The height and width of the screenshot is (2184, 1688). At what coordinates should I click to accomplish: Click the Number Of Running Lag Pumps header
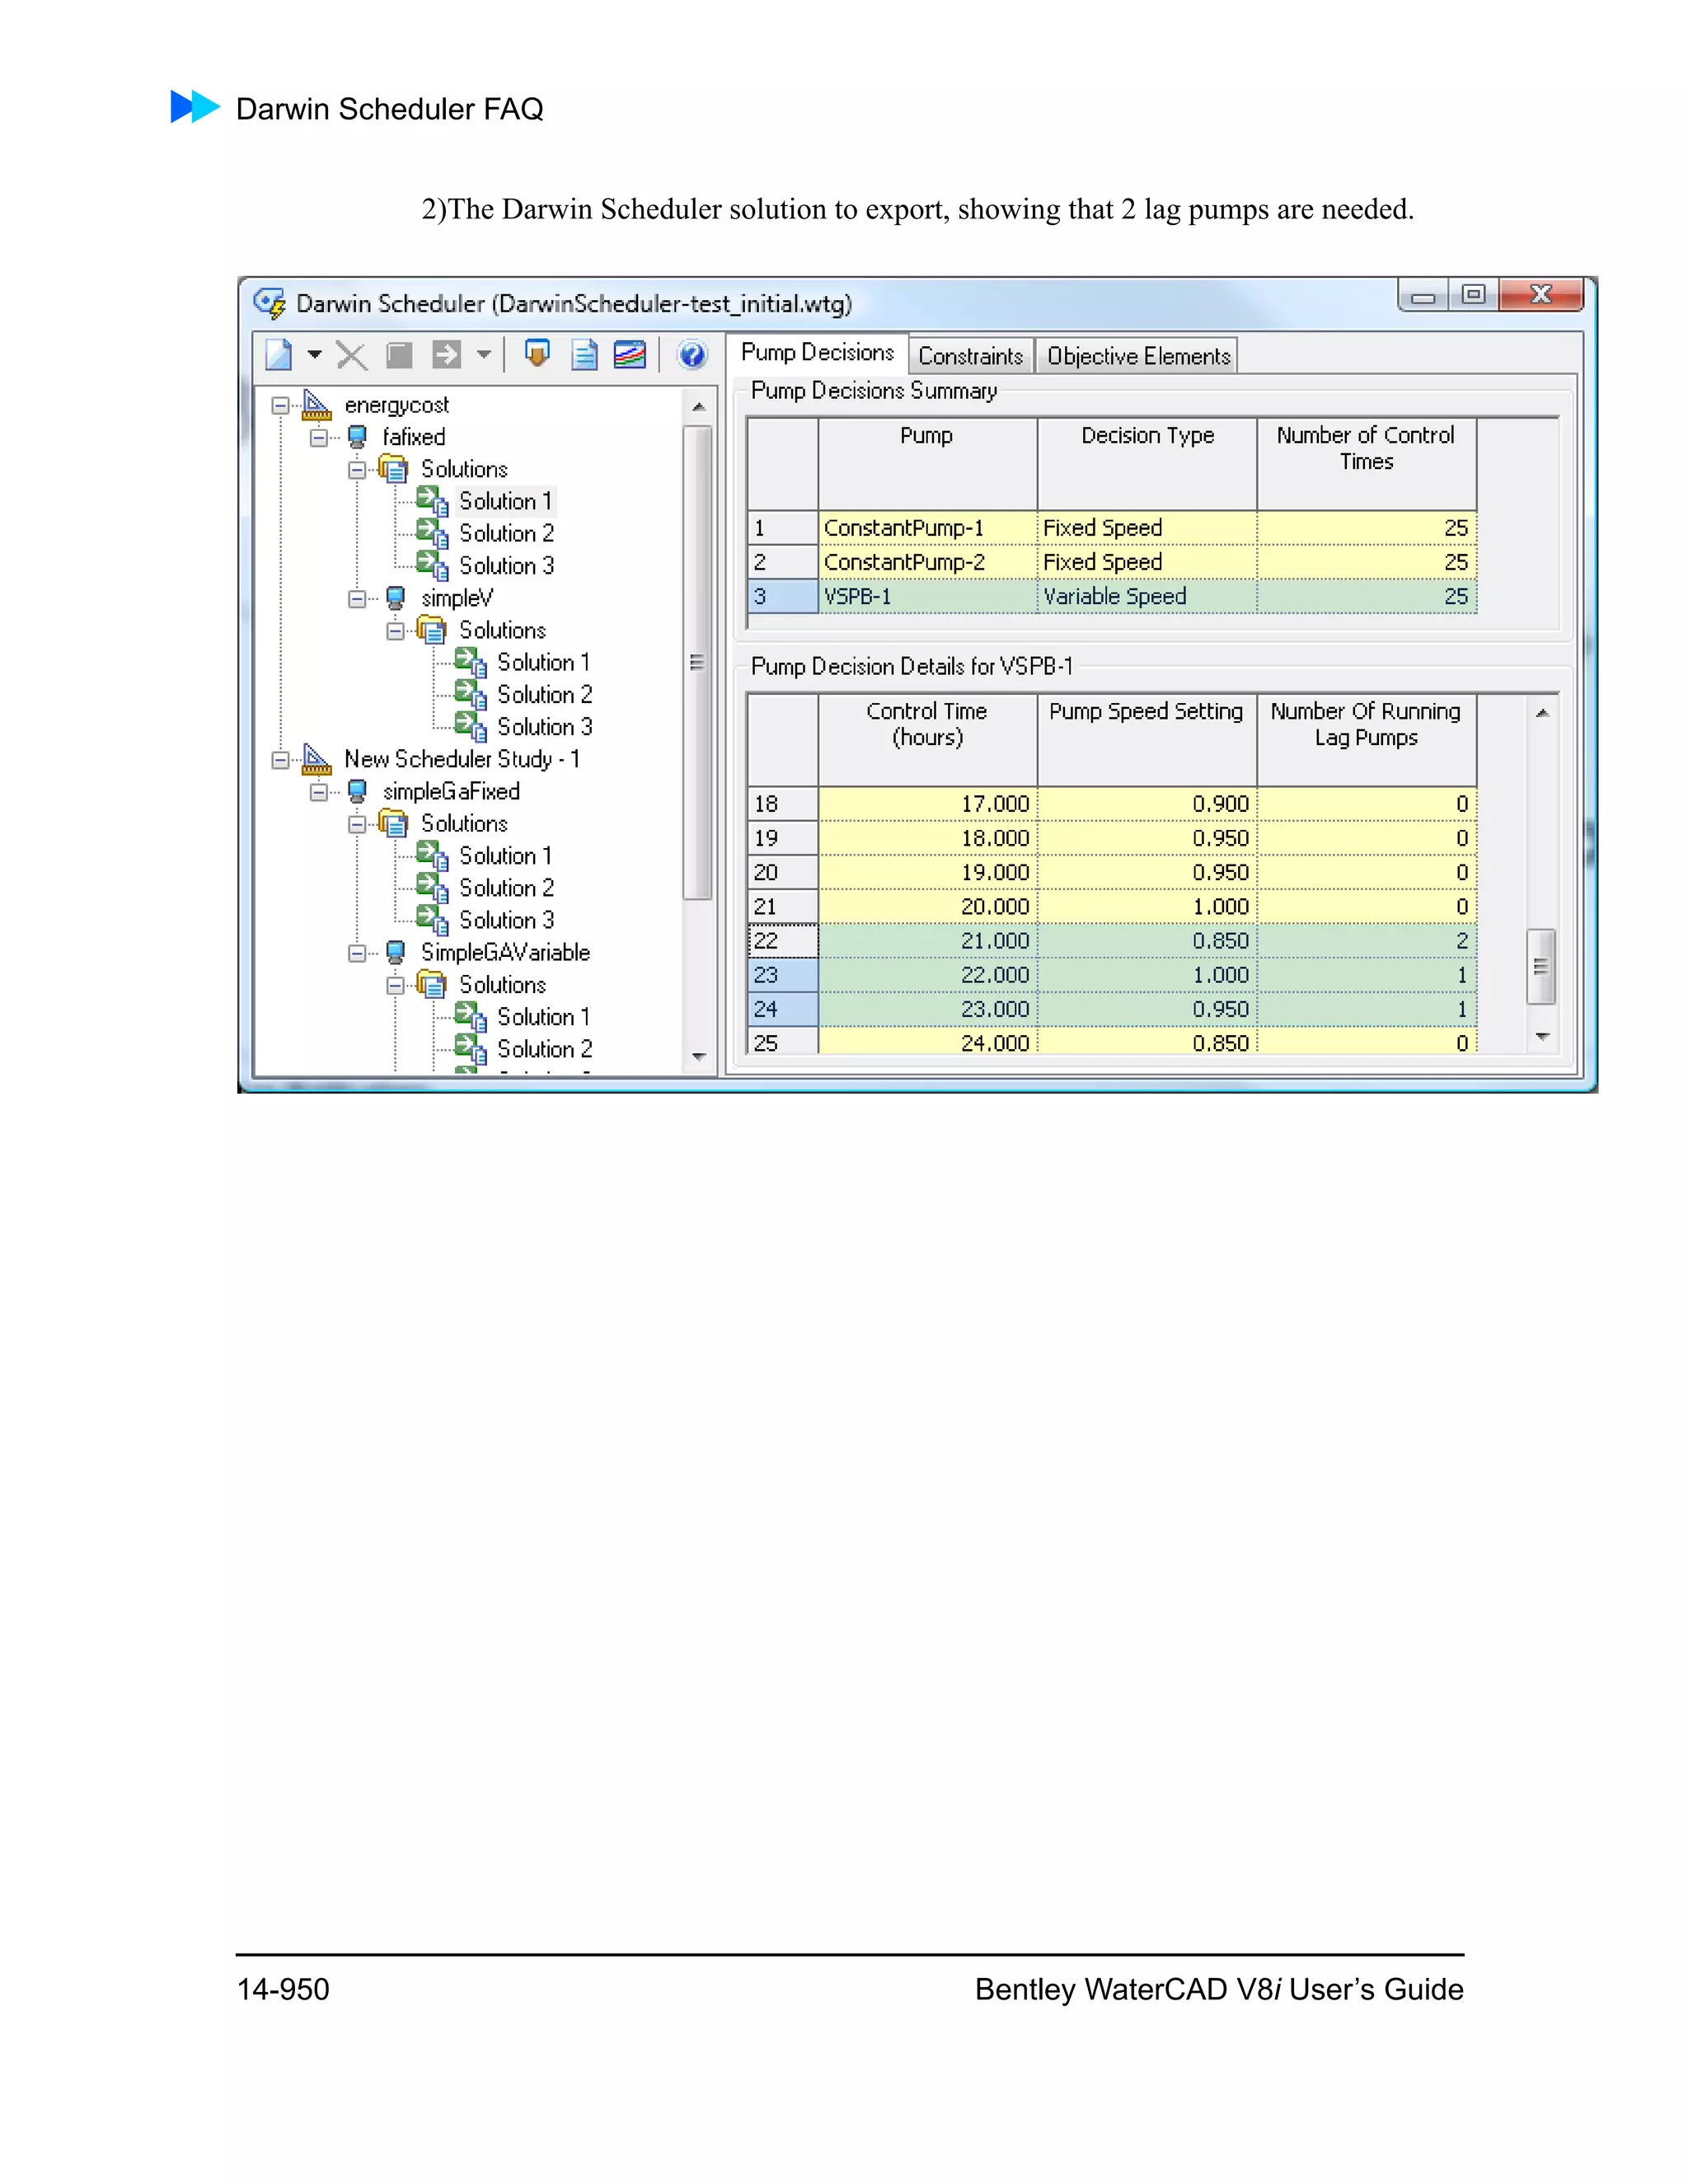[x=1366, y=741]
